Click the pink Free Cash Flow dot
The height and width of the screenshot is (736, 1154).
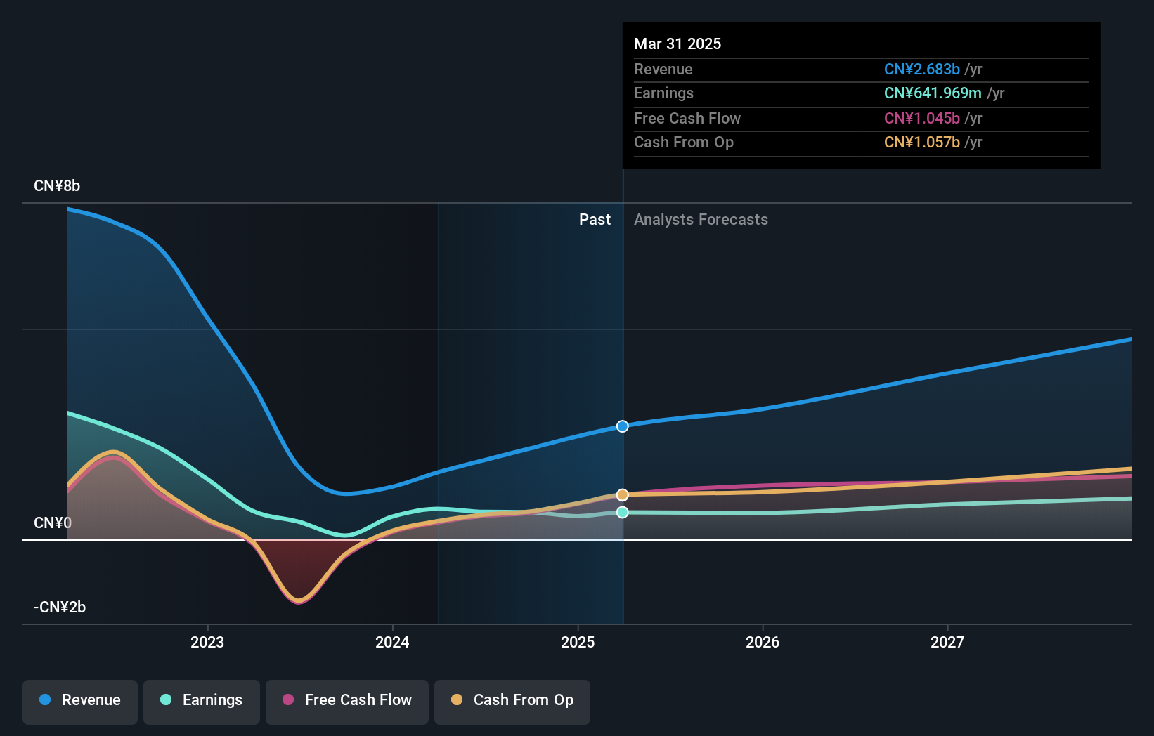(288, 699)
